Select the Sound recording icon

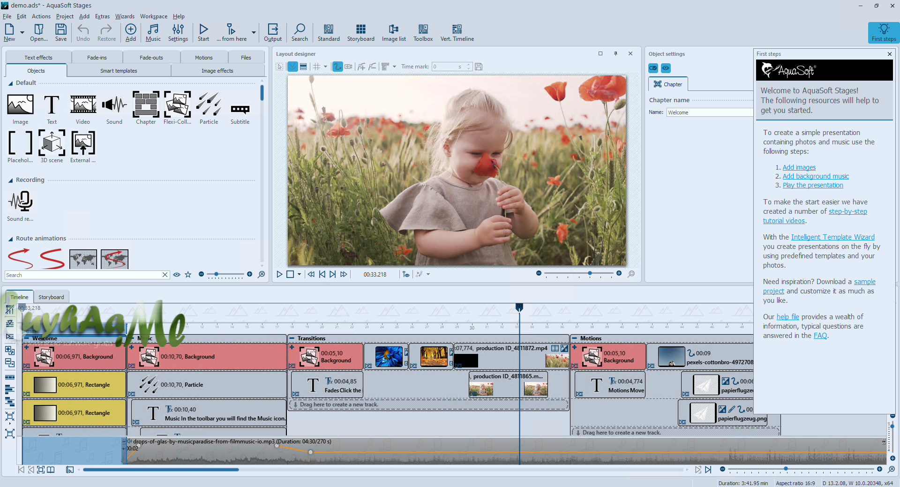click(x=20, y=206)
